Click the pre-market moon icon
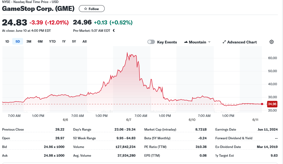 pos(114,30)
